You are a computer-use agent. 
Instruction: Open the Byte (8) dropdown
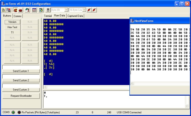pos(66,10)
